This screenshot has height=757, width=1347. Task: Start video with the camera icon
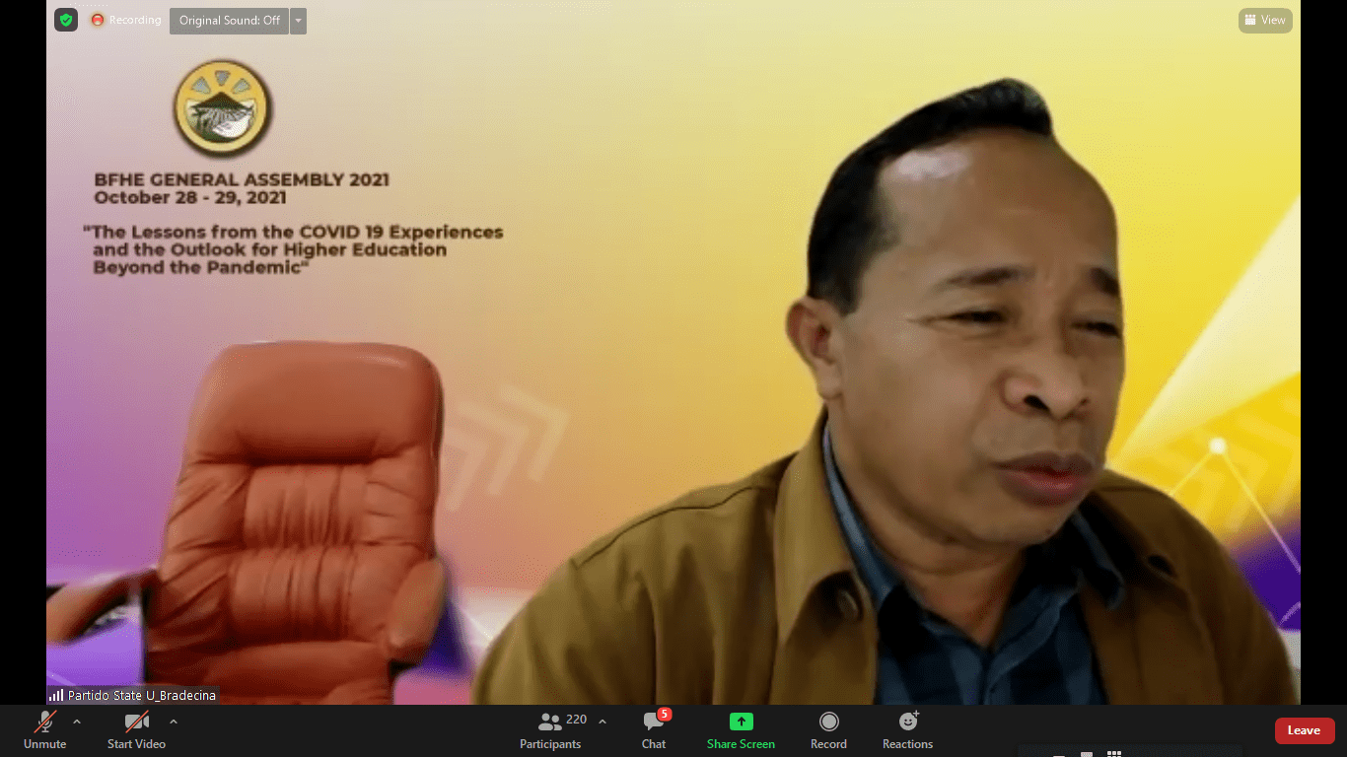[x=136, y=729]
